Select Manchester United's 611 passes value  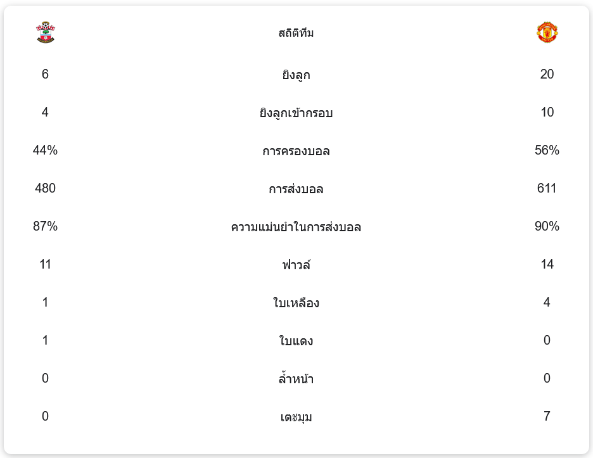pyautogui.click(x=547, y=188)
